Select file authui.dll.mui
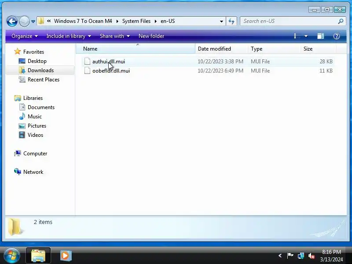352x264 pixels. [x=109, y=62]
